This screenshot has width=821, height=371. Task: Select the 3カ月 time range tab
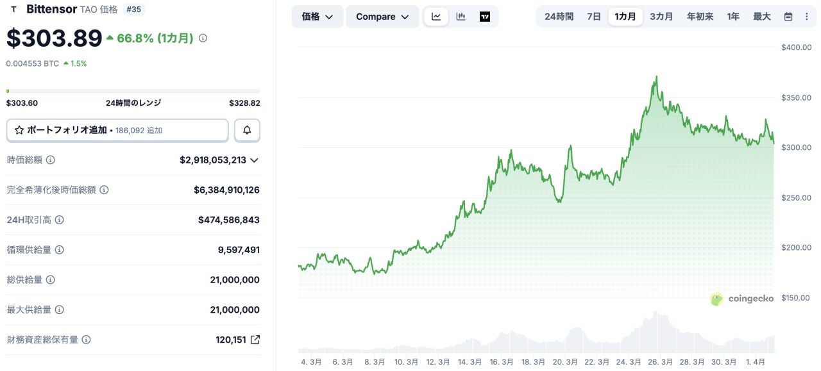(x=661, y=17)
